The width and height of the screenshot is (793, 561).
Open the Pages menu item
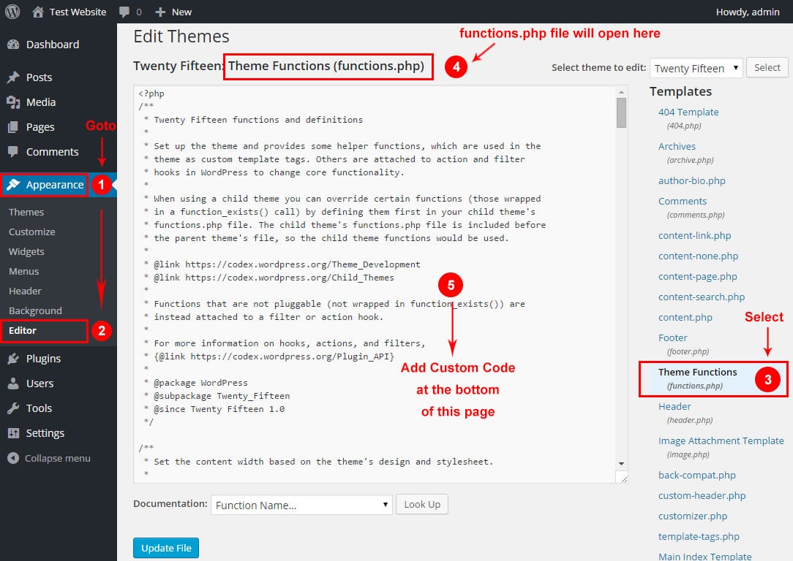pyautogui.click(x=40, y=127)
